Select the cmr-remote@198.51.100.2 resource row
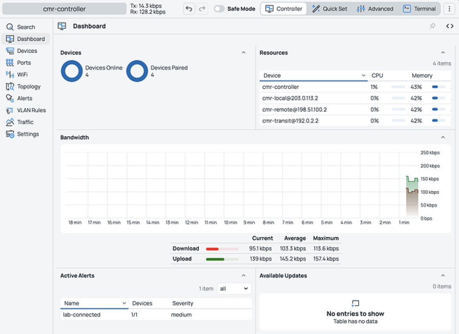 pyautogui.click(x=355, y=110)
